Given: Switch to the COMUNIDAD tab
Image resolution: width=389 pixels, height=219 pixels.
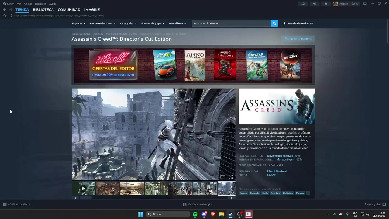Looking at the screenshot, I should coord(69,10).
